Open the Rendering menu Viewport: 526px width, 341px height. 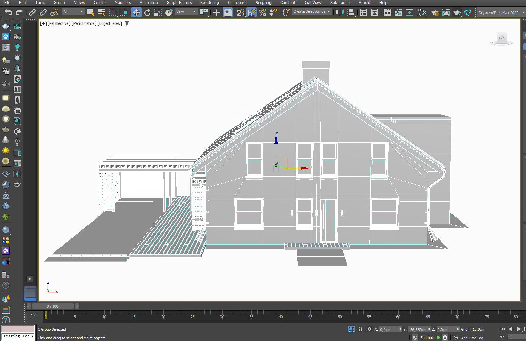[209, 3]
